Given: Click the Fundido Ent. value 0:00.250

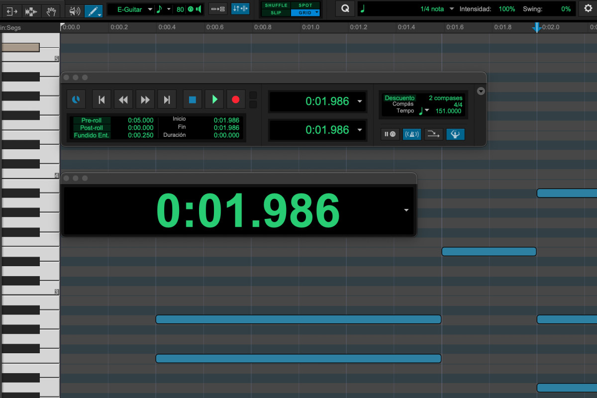Looking at the screenshot, I should click(x=141, y=135).
